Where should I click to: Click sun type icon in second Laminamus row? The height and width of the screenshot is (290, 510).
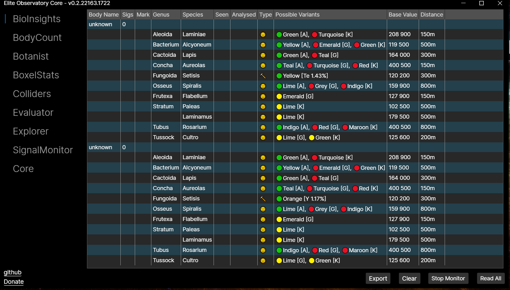263,240
